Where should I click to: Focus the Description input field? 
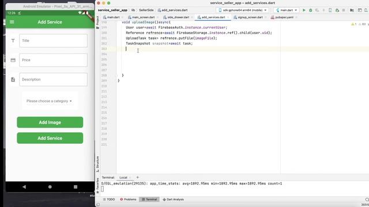click(x=54, y=79)
